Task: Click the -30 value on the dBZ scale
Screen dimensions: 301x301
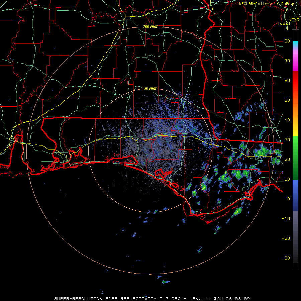Action: [286, 258]
